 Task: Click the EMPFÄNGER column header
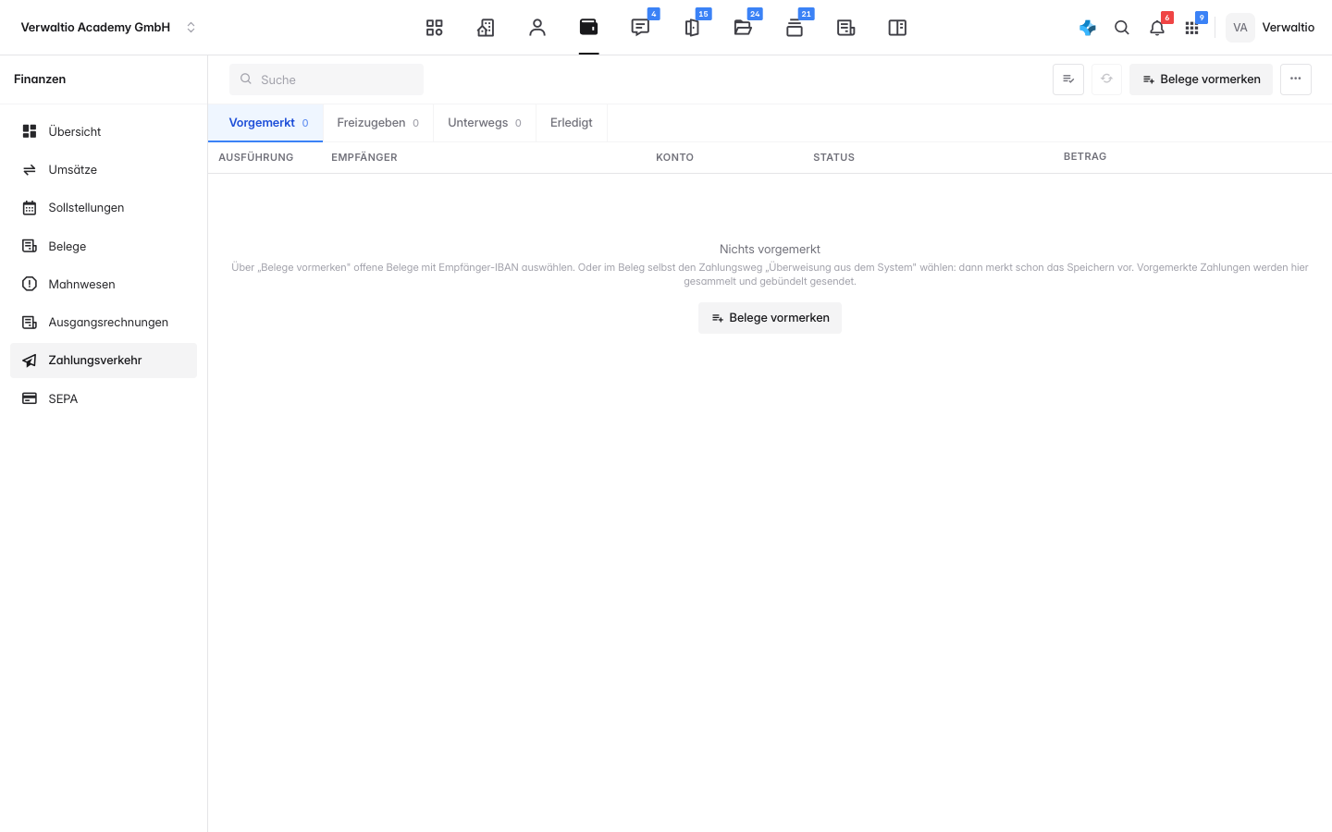point(364,157)
